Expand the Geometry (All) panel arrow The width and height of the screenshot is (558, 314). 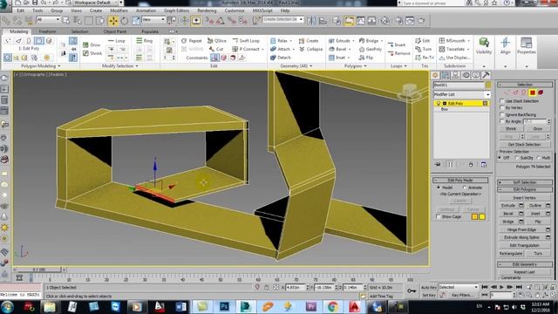click(x=310, y=66)
